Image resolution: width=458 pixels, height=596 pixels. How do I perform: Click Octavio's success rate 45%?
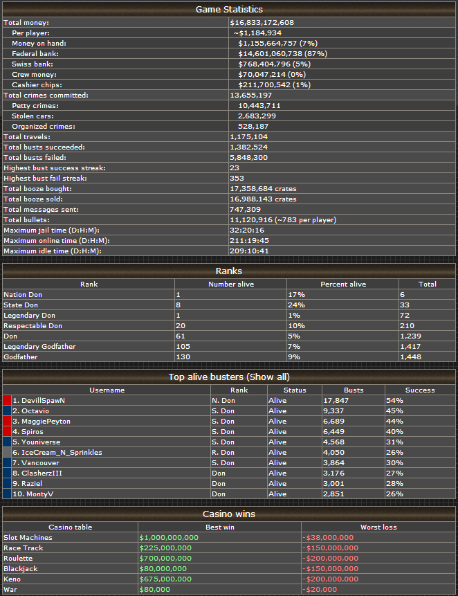point(394,411)
